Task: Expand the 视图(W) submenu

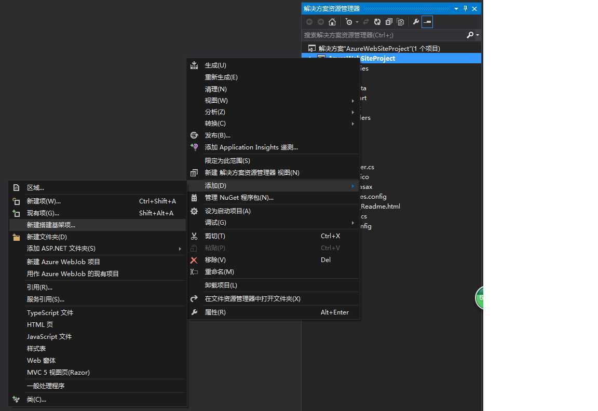Action: 274,100
